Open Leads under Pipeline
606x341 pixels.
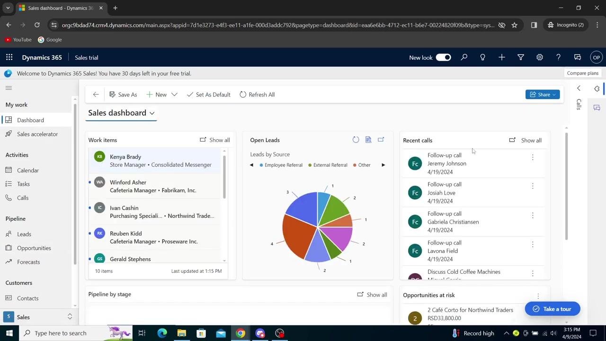coord(37,234)
